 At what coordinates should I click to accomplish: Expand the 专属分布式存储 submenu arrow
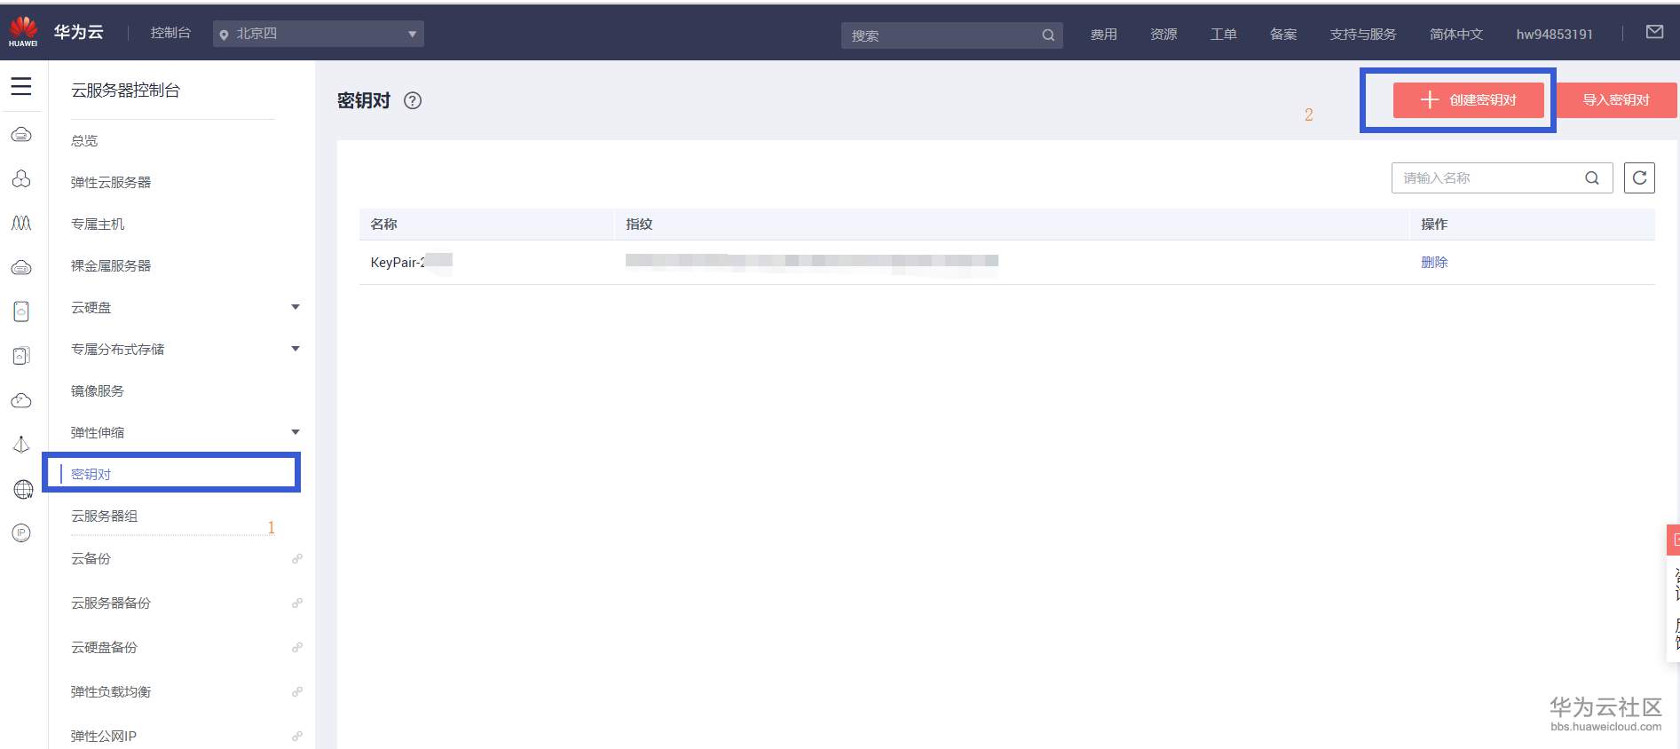click(x=296, y=349)
